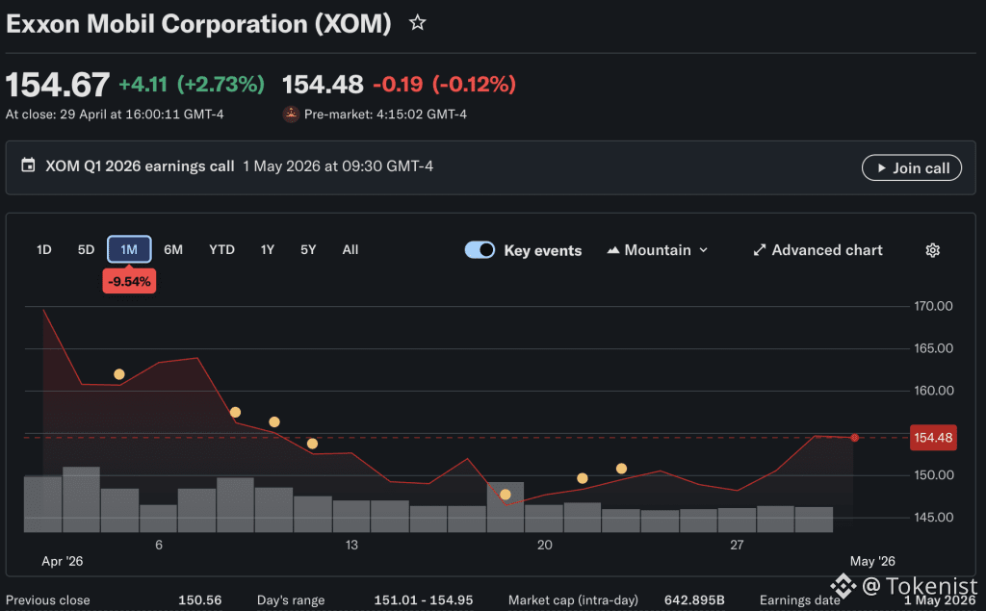The image size is (986, 611).
Task: Click the pre-market indicator icon
Action: 291,114
